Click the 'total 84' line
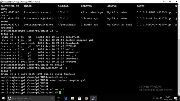The width and height of the screenshot is (180, 101). tap(7, 34)
